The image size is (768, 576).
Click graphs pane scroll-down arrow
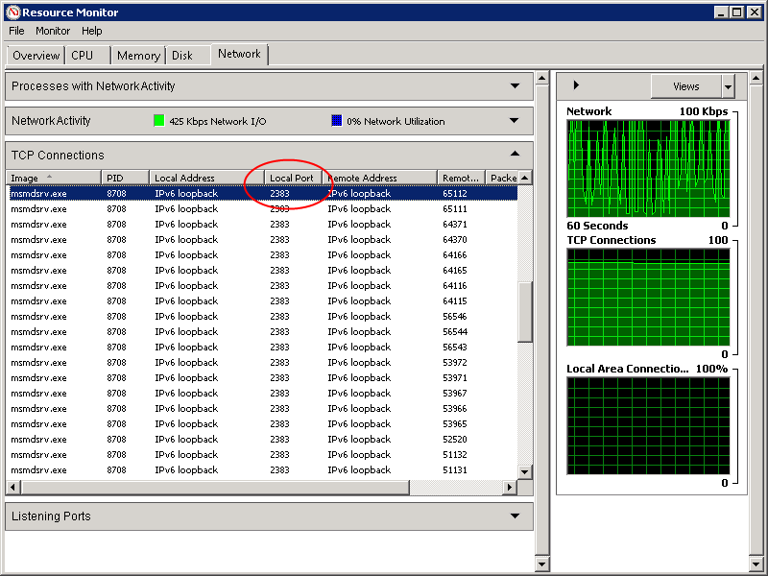pyautogui.click(x=756, y=564)
